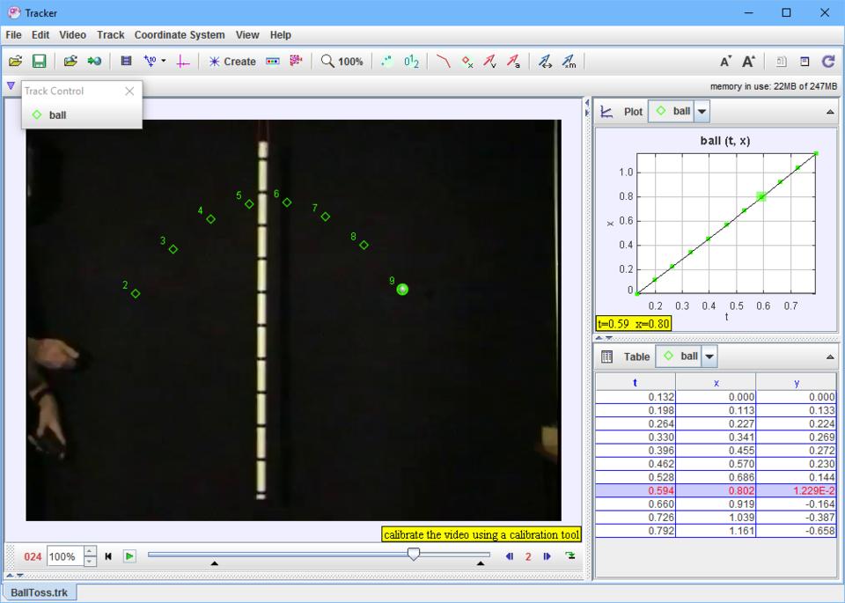
Task: Click the position numbers labels icon
Action: point(411,62)
